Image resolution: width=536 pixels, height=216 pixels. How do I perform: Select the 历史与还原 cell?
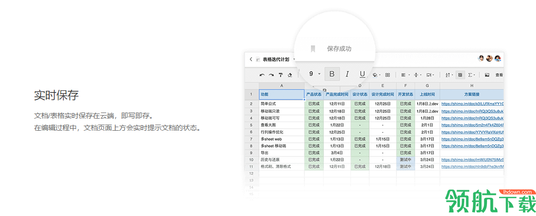(x=282, y=159)
